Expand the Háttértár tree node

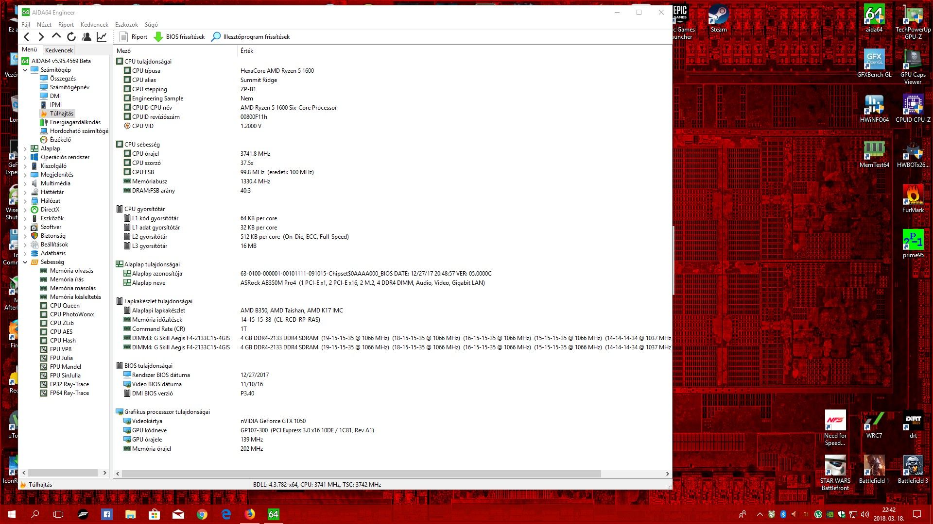[x=25, y=192]
